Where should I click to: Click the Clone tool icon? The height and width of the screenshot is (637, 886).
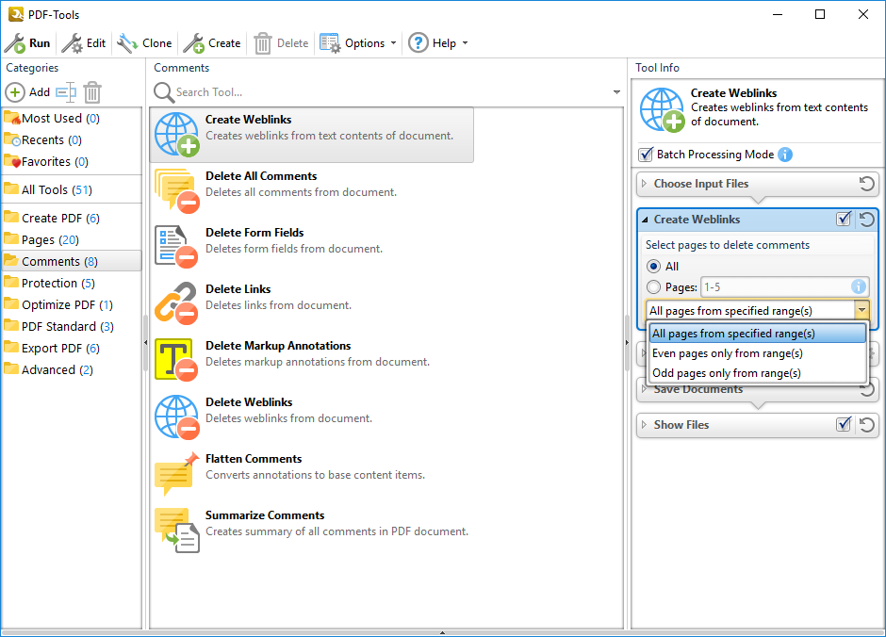click(x=127, y=43)
